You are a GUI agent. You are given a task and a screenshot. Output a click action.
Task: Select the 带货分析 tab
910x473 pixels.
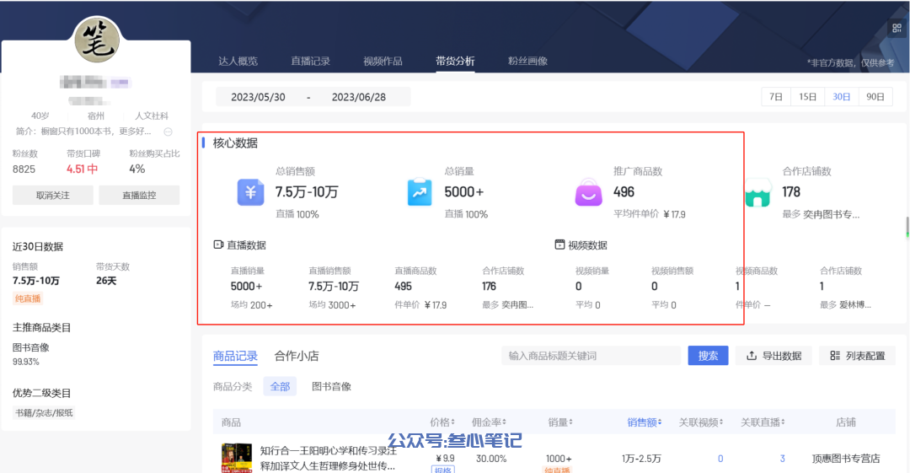(x=456, y=61)
